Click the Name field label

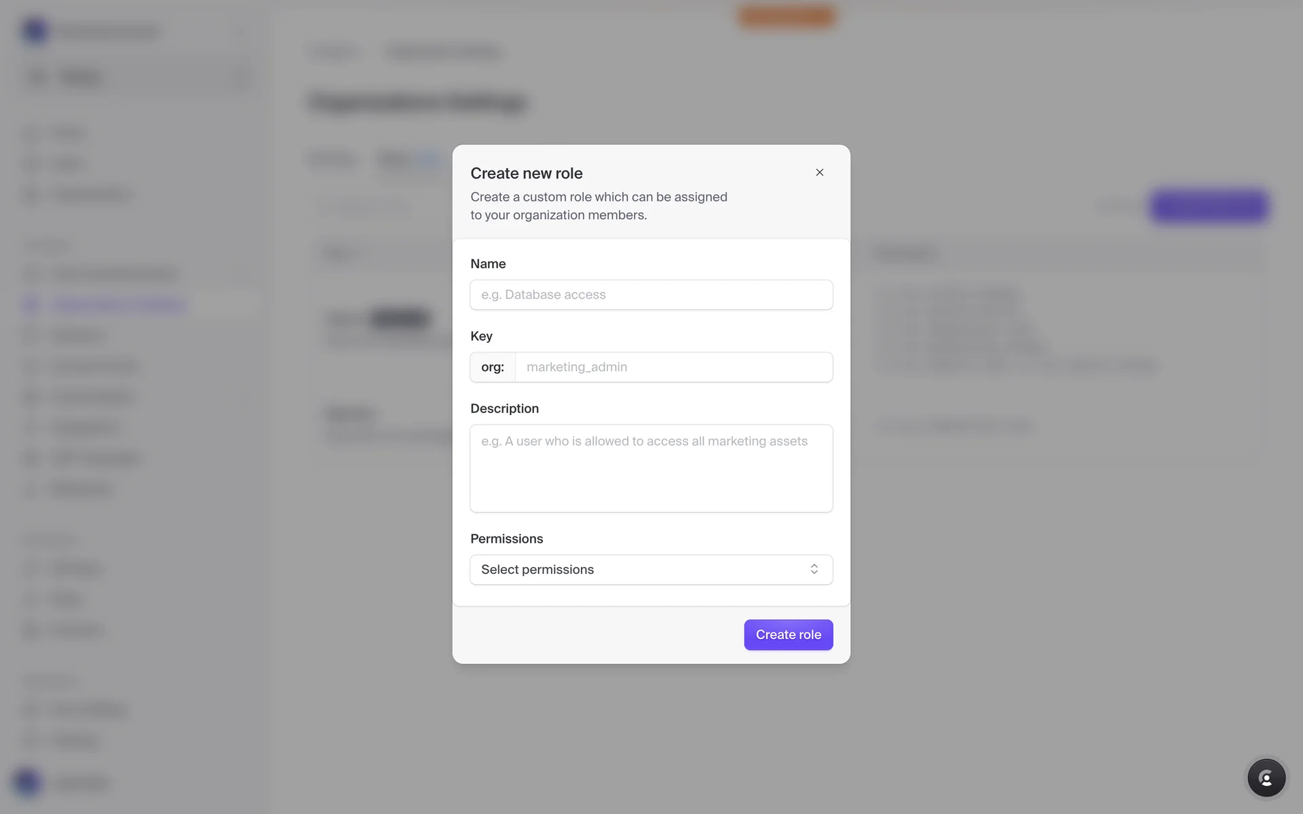pyautogui.click(x=488, y=264)
